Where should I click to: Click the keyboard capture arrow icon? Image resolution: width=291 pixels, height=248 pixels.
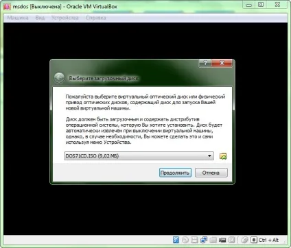(x=254, y=240)
